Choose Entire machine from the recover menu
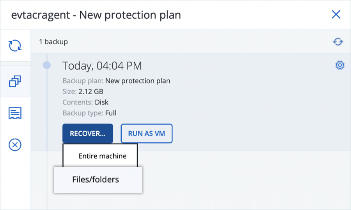The height and width of the screenshot is (210, 351). tap(103, 156)
